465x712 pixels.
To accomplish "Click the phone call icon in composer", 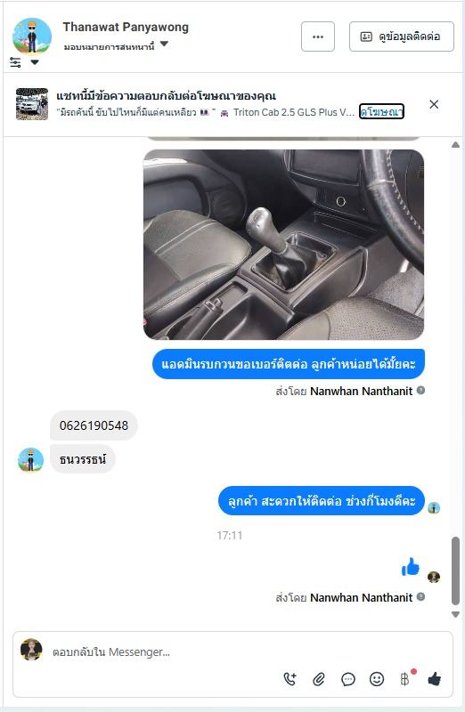I will (290, 679).
